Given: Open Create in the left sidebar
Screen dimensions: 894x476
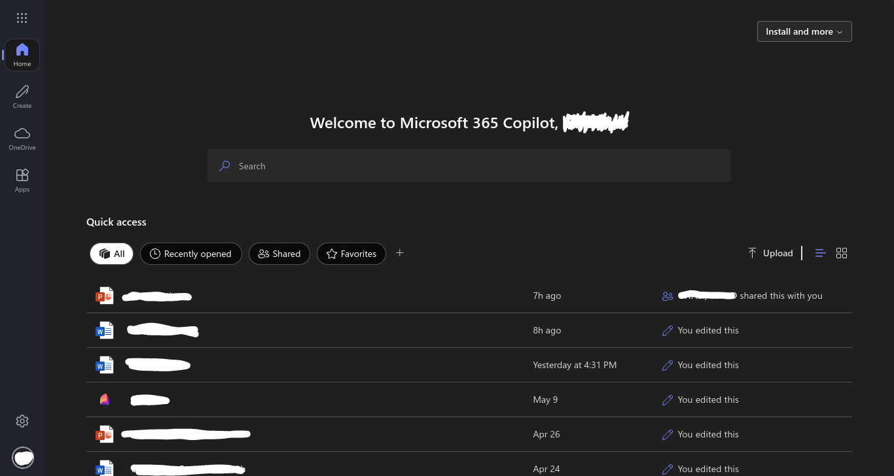Looking at the screenshot, I should [22, 97].
